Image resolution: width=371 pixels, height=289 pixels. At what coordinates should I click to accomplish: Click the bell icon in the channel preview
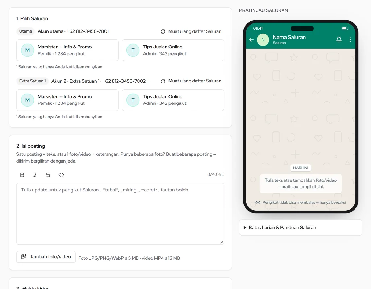(339, 40)
